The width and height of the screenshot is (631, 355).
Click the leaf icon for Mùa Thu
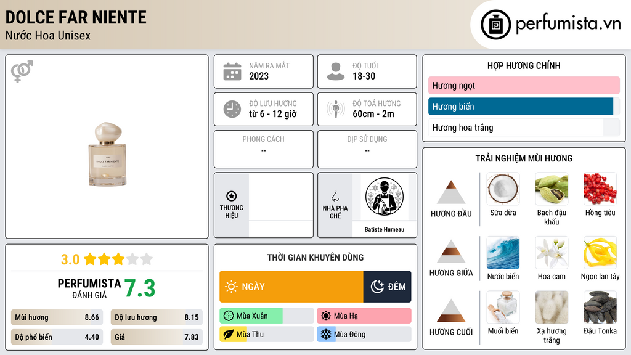click(229, 334)
